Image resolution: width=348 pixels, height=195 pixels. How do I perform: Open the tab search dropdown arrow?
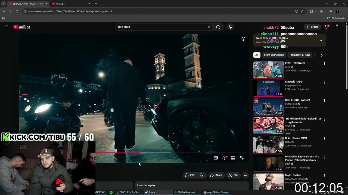[3, 4]
